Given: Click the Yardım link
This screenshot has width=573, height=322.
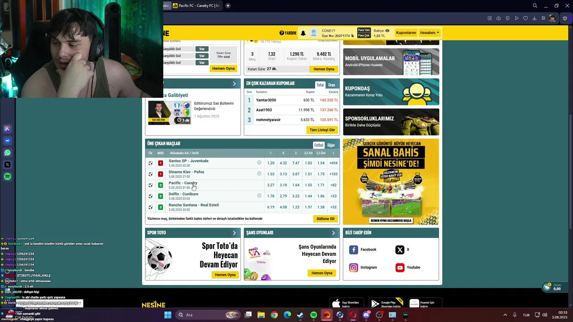Looking at the screenshot, I should coord(288,33).
